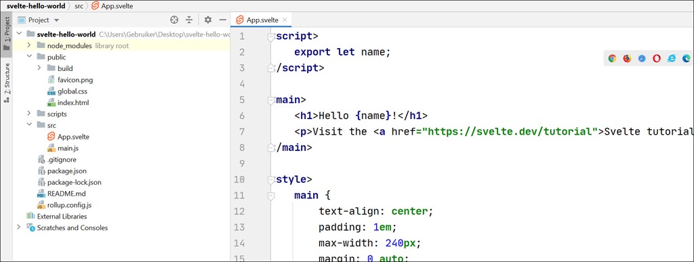Image resolution: width=694 pixels, height=262 pixels.
Task: Select index.html in the project tree
Action: [x=73, y=102]
